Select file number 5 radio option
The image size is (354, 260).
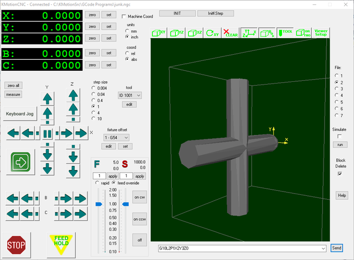point(336,102)
